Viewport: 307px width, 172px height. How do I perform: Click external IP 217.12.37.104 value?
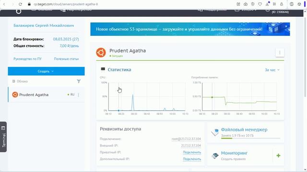point(191,145)
